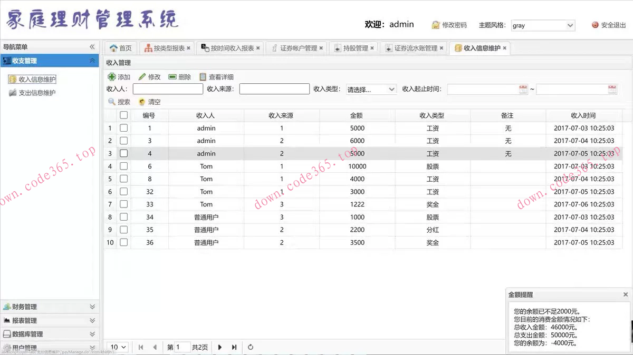Screen dimensions: 633x355
Task: Click the 安全退出 logout icon
Action: [x=594, y=25]
